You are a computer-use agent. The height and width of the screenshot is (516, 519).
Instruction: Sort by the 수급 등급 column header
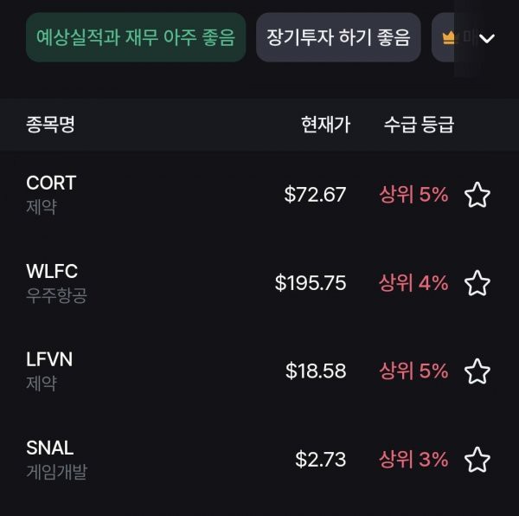419,125
